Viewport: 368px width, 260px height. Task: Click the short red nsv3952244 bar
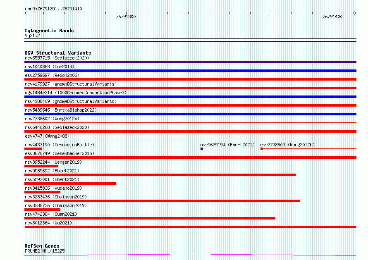click(x=41, y=166)
